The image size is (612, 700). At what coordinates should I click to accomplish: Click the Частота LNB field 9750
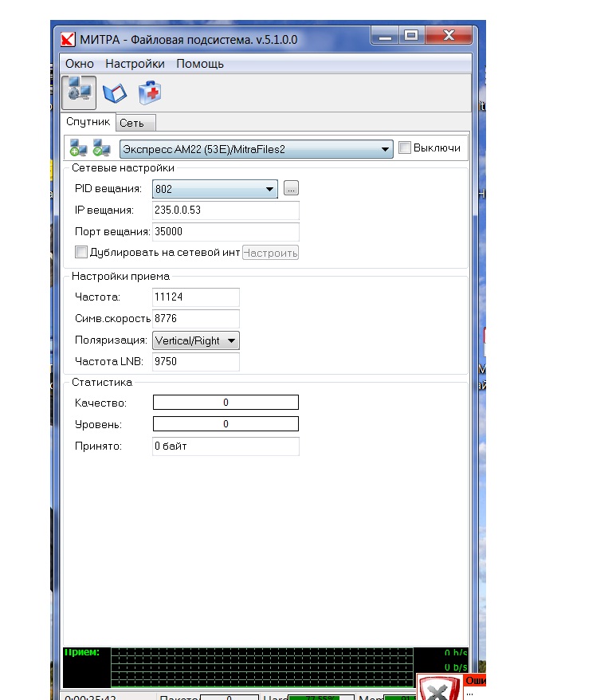(x=196, y=362)
